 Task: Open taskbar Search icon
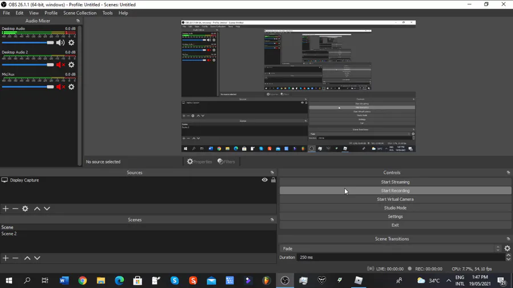click(x=27, y=281)
